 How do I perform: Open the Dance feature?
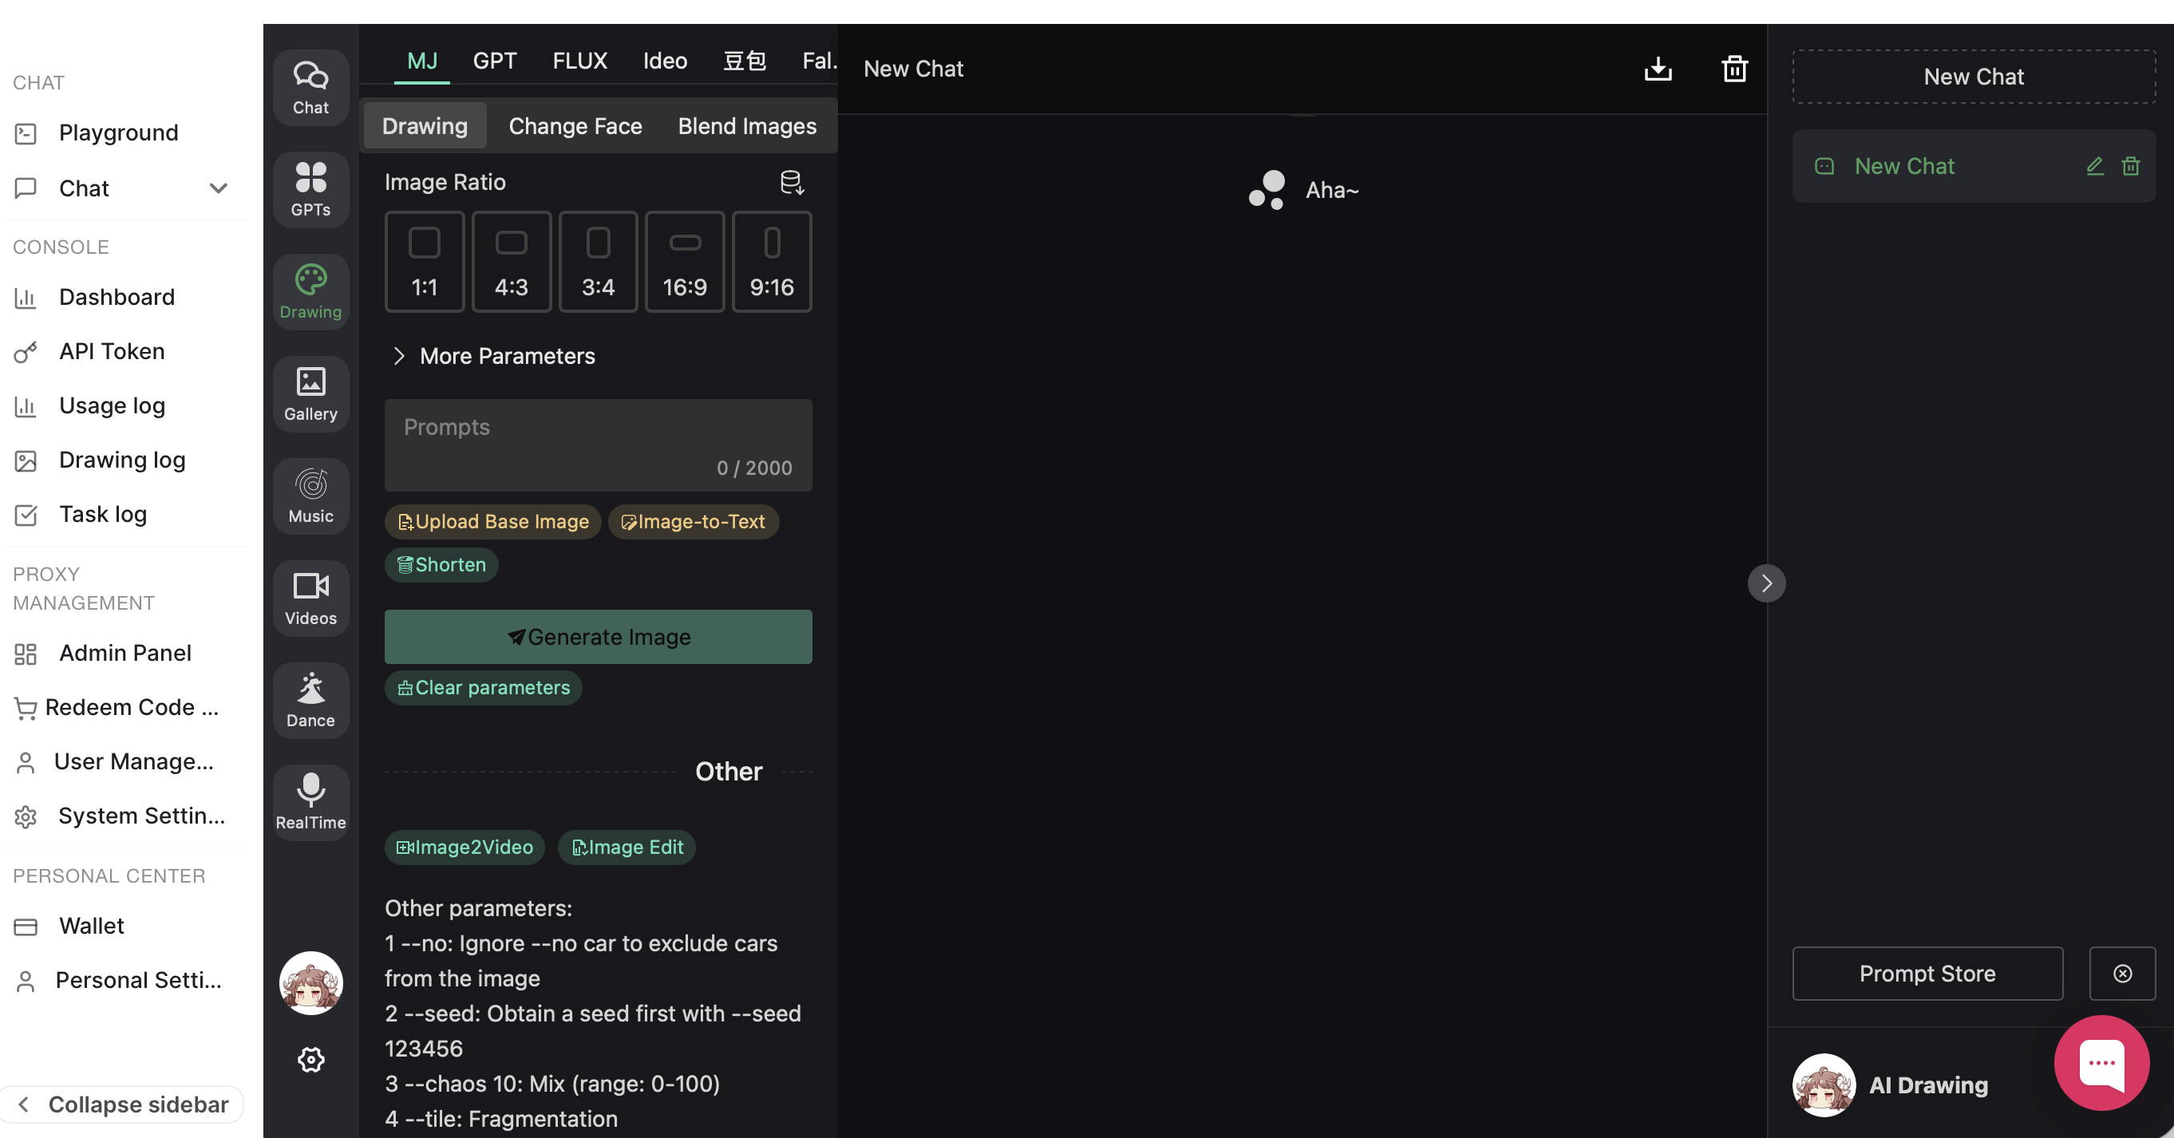click(310, 700)
